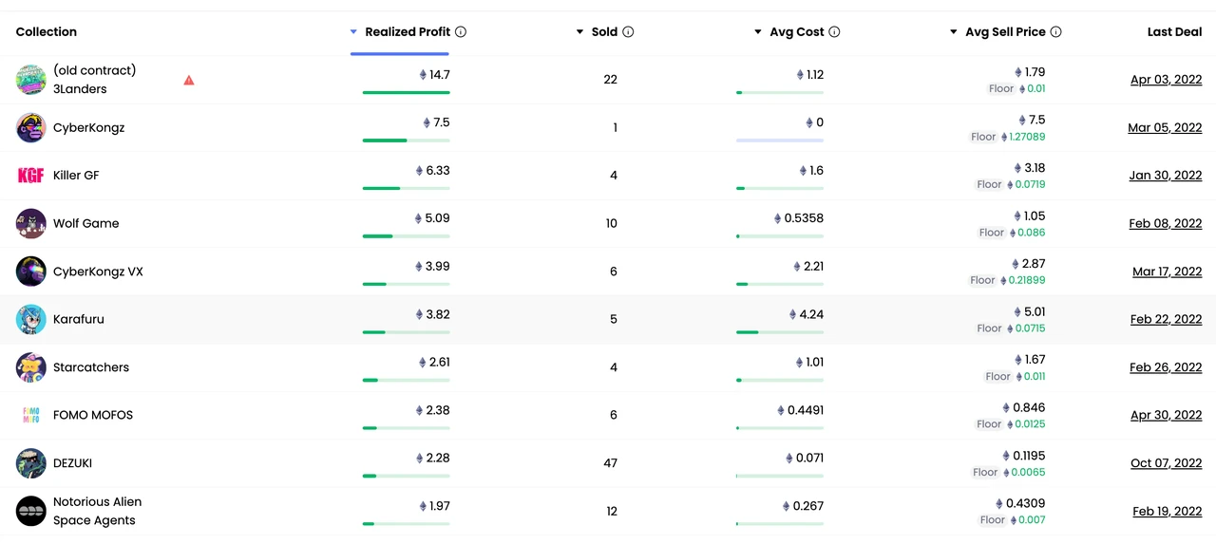This screenshot has height=544, width=1216.
Task: Open the Wolf Game collection name
Action: pyautogui.click(x=85, y=223)
